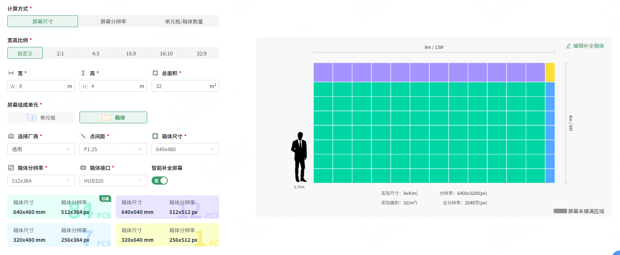Click the cabinet interface icon beside 箱体接口
Viewport: 620px width, 255px height.
(x=83, y=168)
